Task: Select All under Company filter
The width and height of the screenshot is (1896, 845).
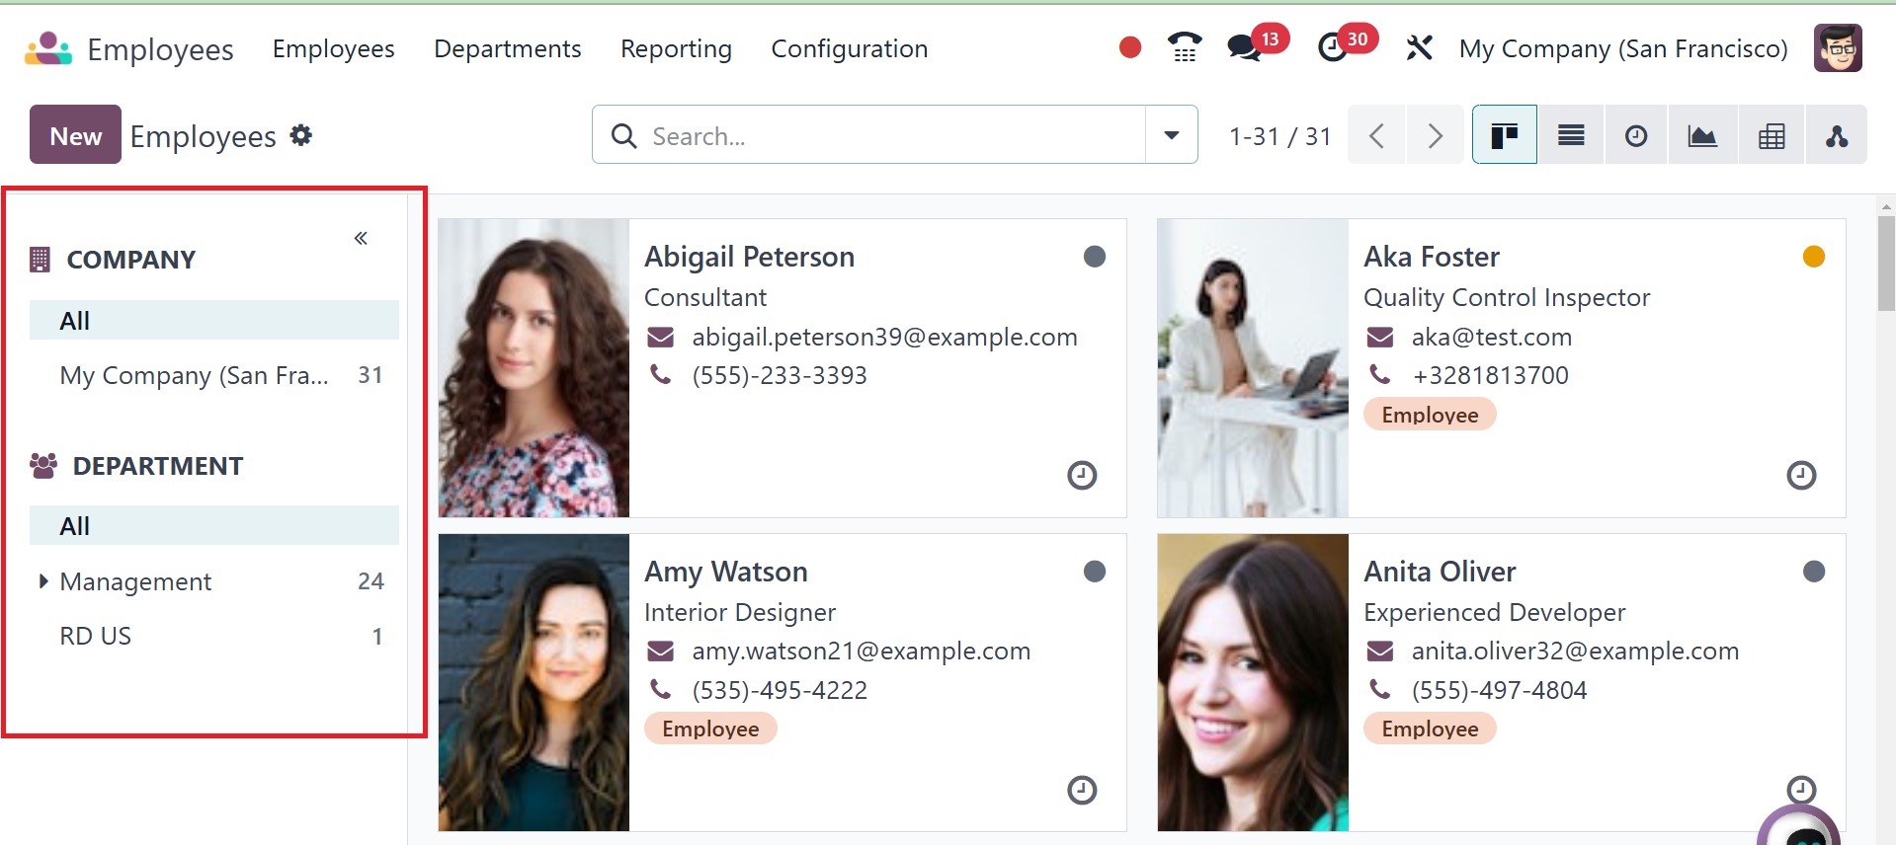Action: [x=214, y=321]
